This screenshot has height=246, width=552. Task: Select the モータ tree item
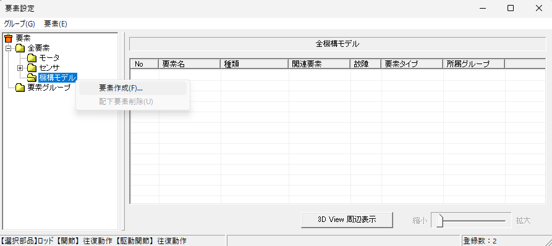[x=49, y=57]
